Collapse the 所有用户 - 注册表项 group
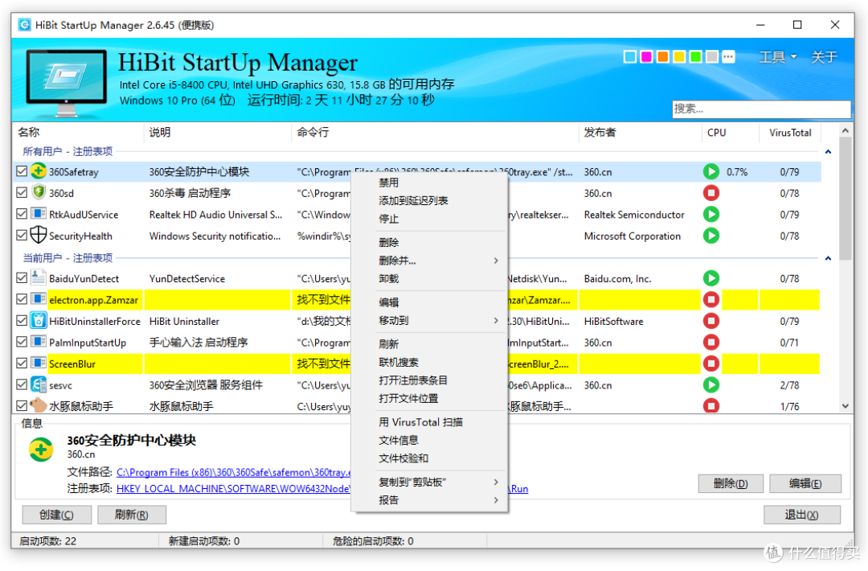 click(x=828, y=151)
